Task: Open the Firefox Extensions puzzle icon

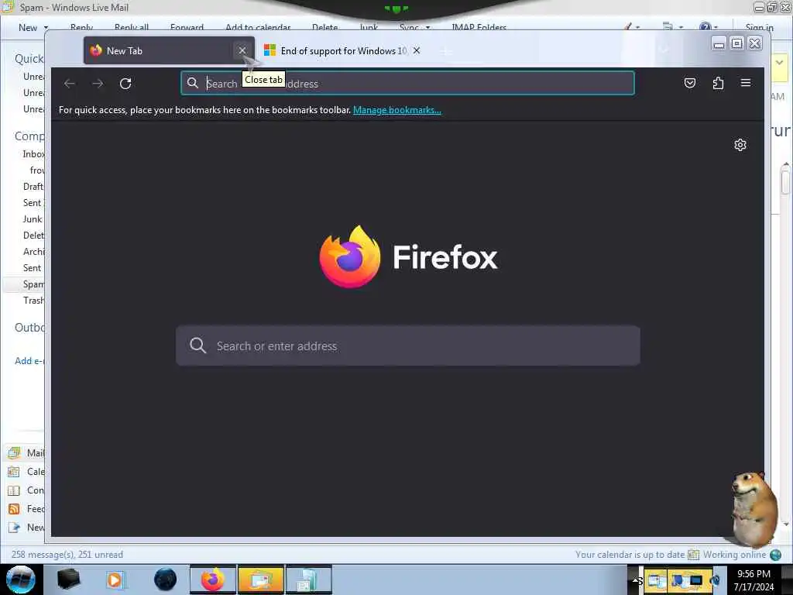Action: (718, 83)
